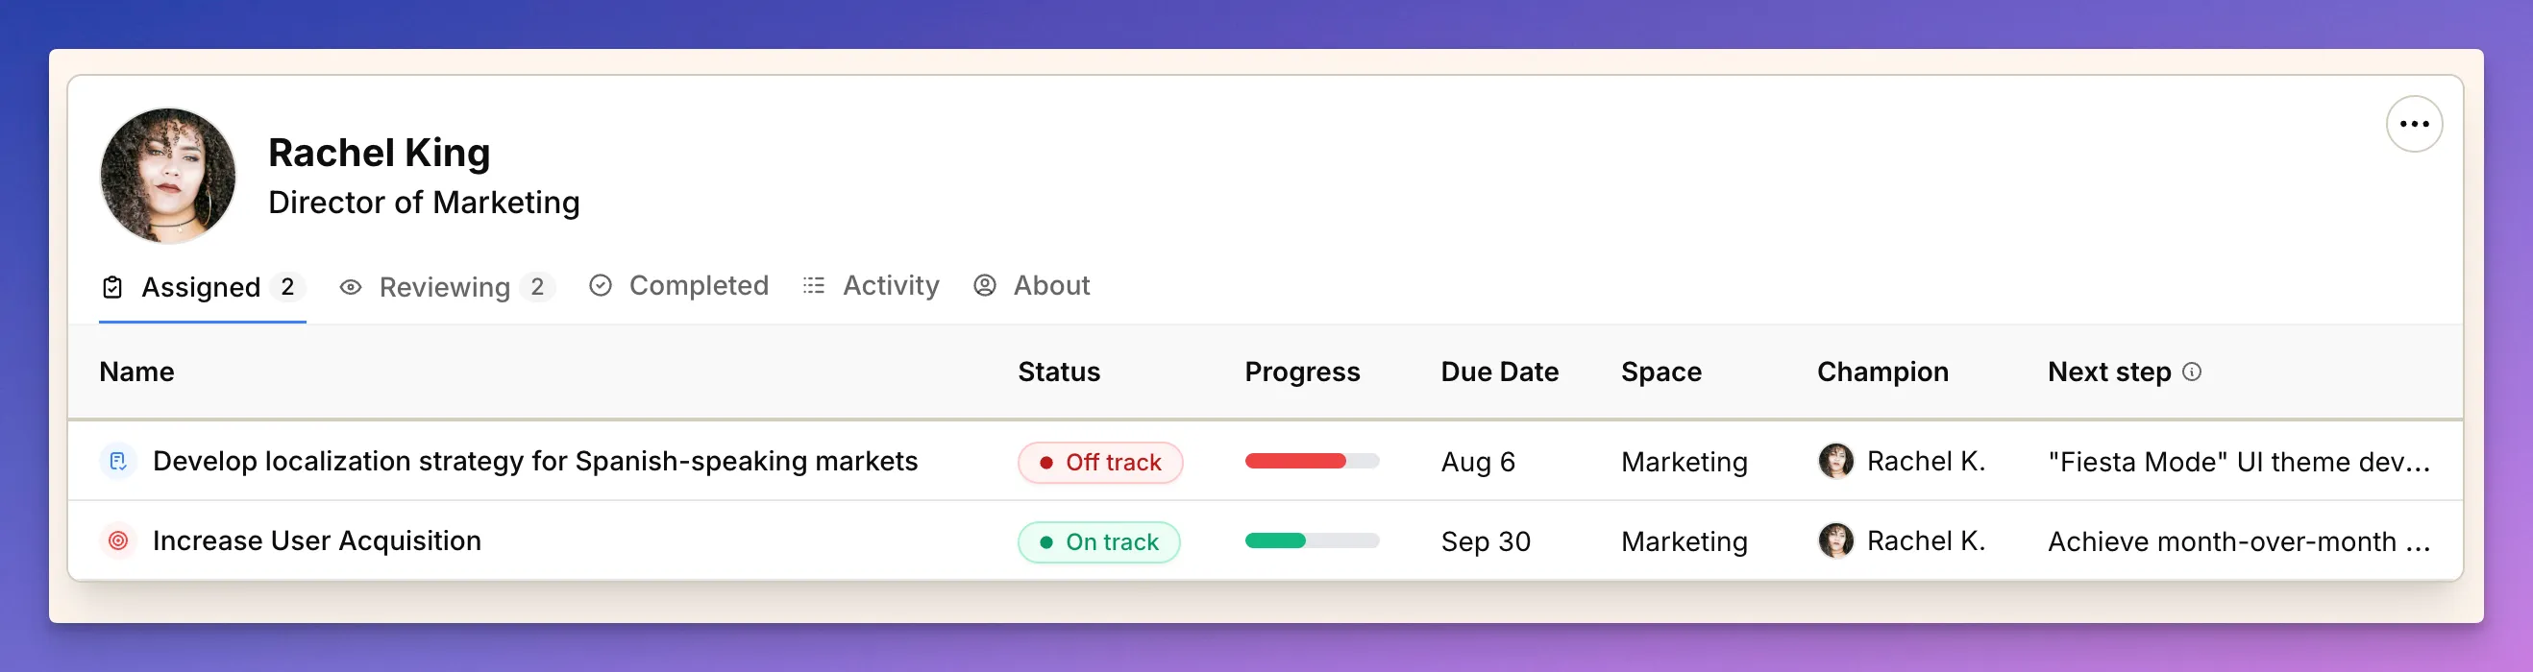Open the Increase User Acquisition task

[x=315, y=540]
